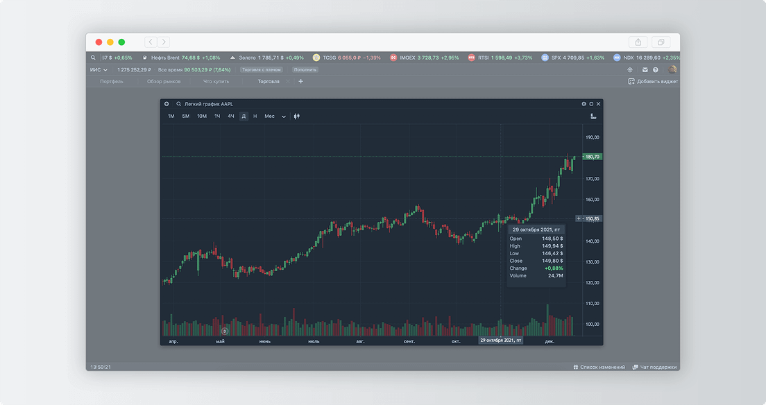Click the Легкий график AAPL title field

click(209, 104)
